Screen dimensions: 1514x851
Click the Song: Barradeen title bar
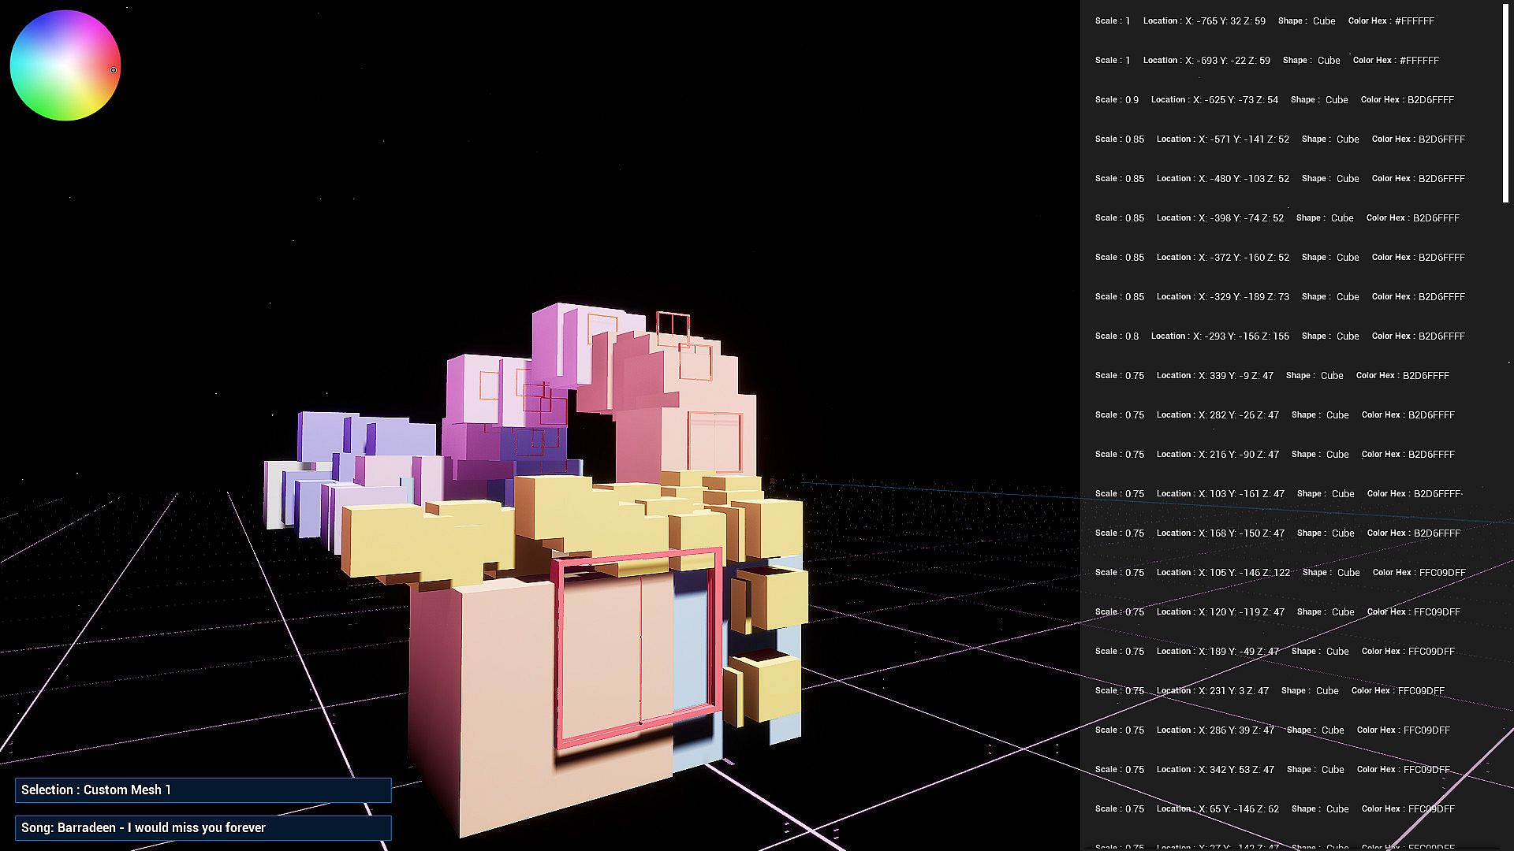coord(203,828)
